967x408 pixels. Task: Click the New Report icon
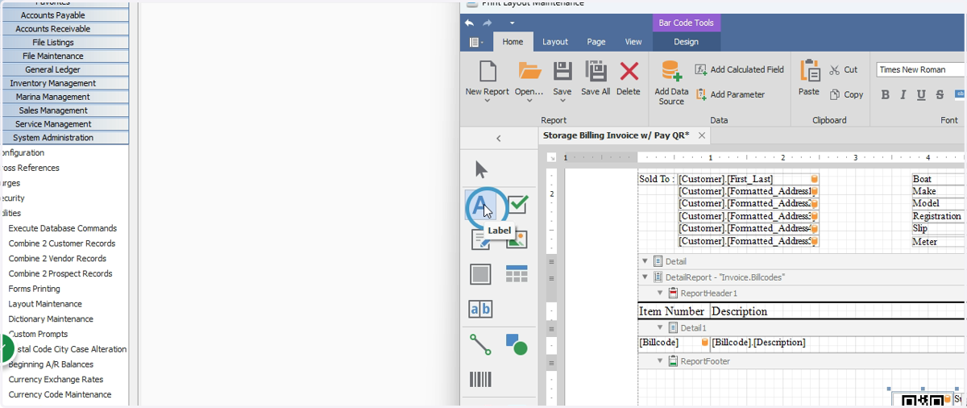coord(488,71)
